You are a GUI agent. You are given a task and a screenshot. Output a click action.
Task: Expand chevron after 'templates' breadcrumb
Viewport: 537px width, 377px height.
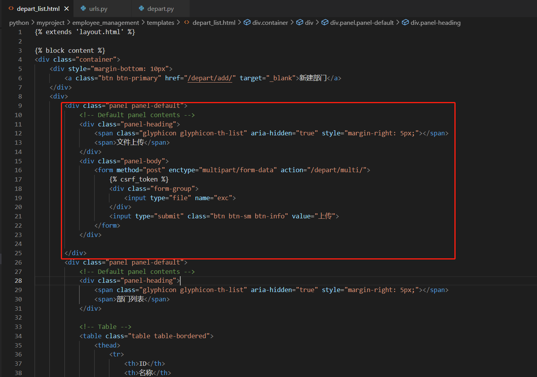(178, 22)
